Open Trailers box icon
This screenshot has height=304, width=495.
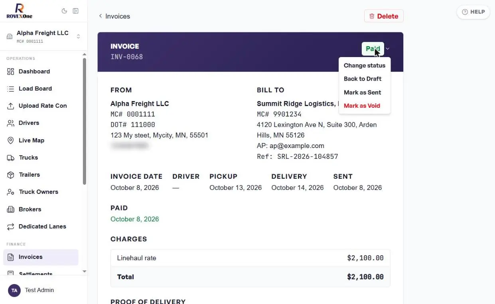(x=11, y=175)
